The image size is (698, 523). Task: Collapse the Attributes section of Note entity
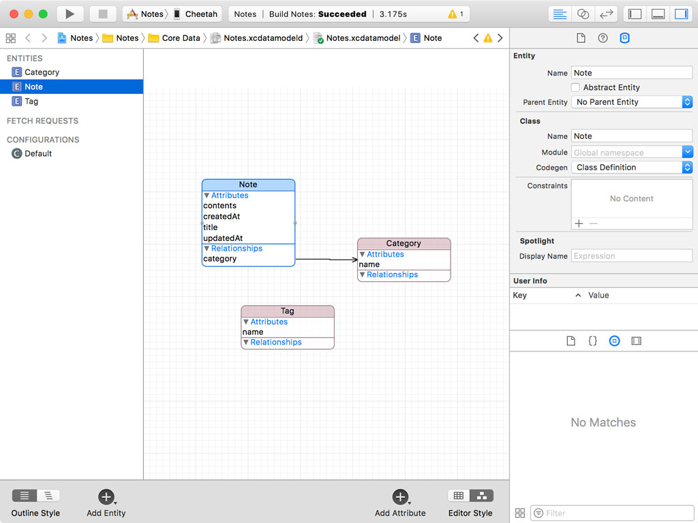[x=206, y=195]
